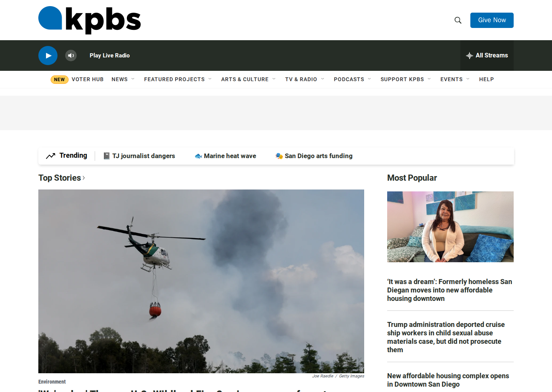
Task: Open TJ journalist dangers notebook topic
Action: [x=140, y=156]
